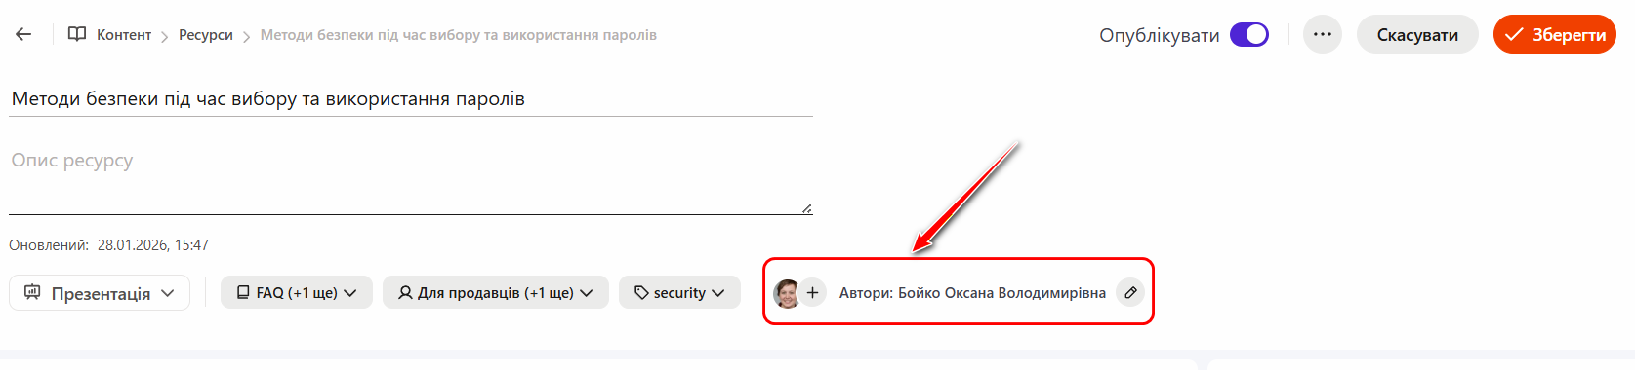Click the Скасувати button
The width and height of the screenshot is (1635, 370).
pos(1417,34)
